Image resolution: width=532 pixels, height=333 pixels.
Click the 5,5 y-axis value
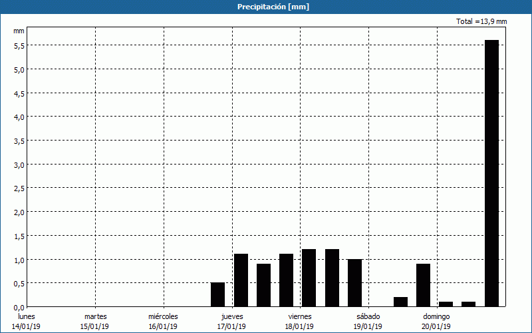[19, 46]
